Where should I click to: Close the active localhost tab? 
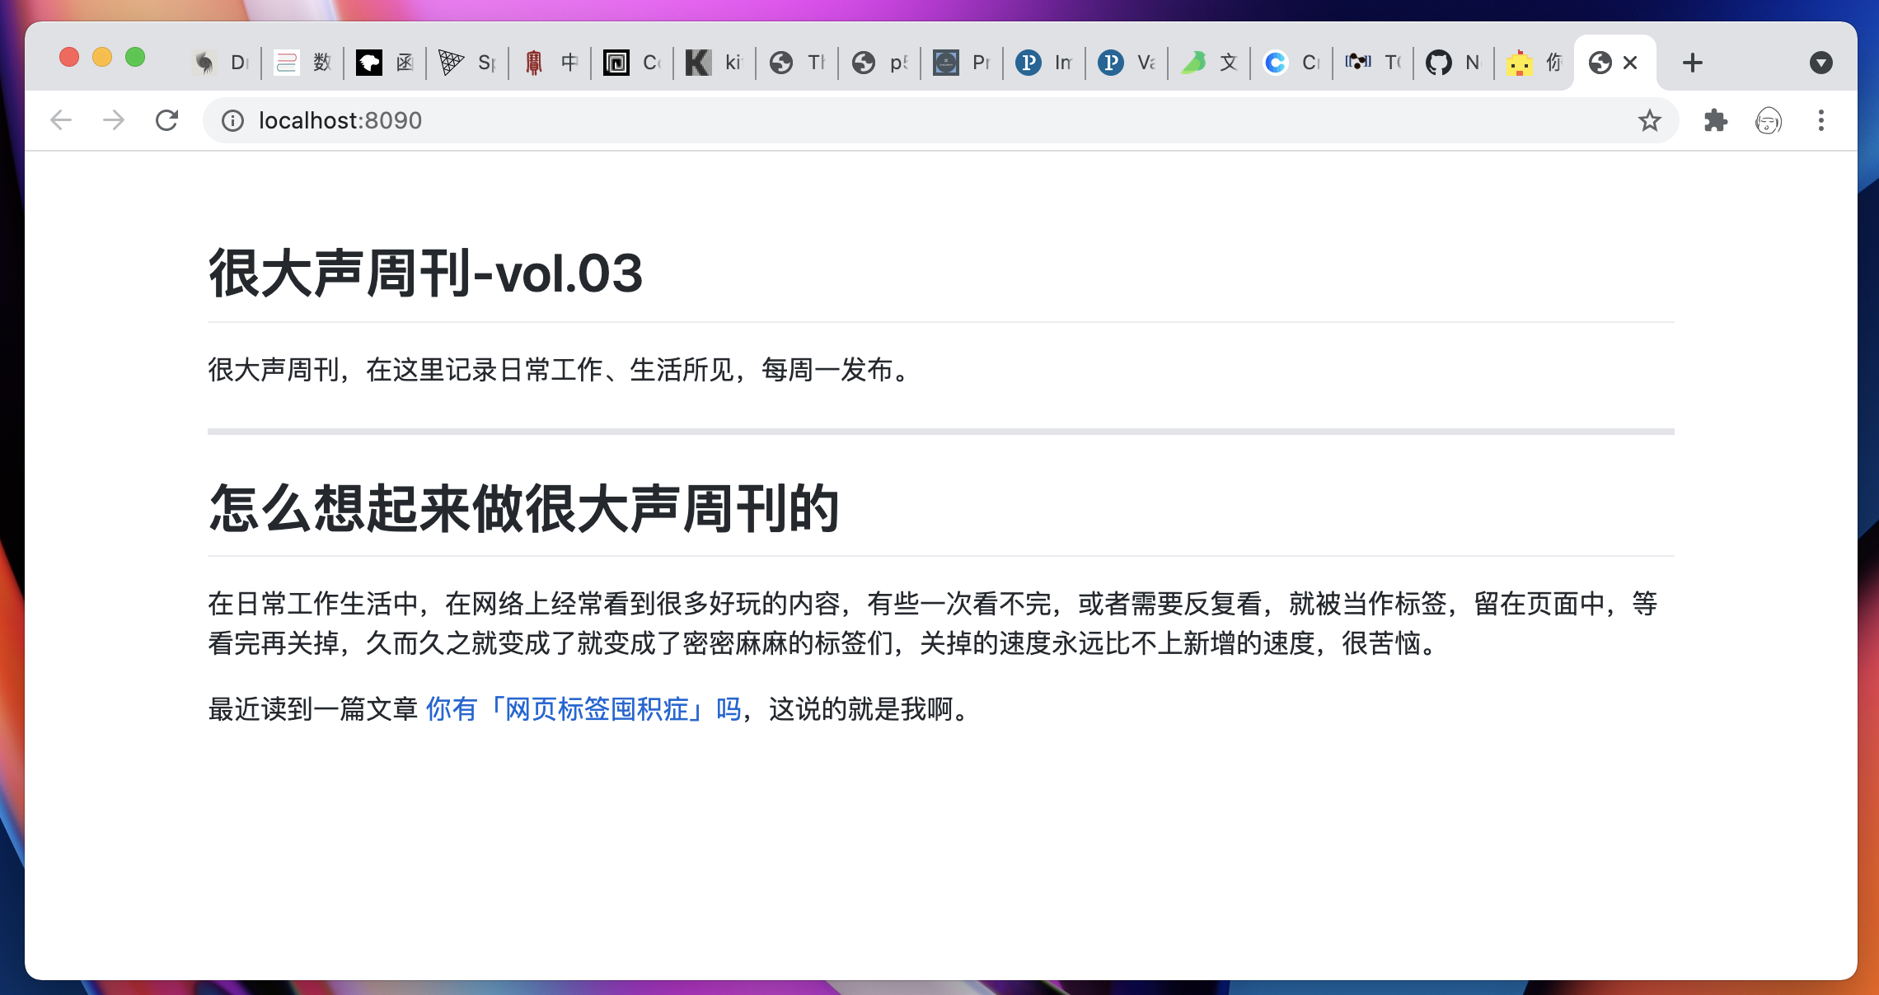point(1630,63)
